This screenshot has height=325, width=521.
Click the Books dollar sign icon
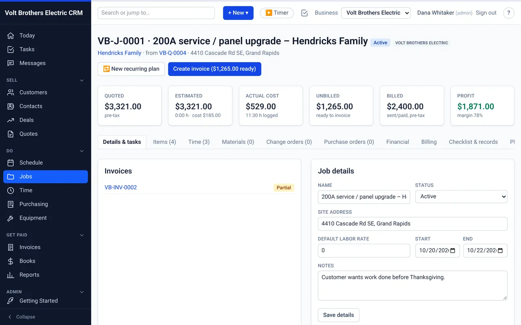[11, 261]
